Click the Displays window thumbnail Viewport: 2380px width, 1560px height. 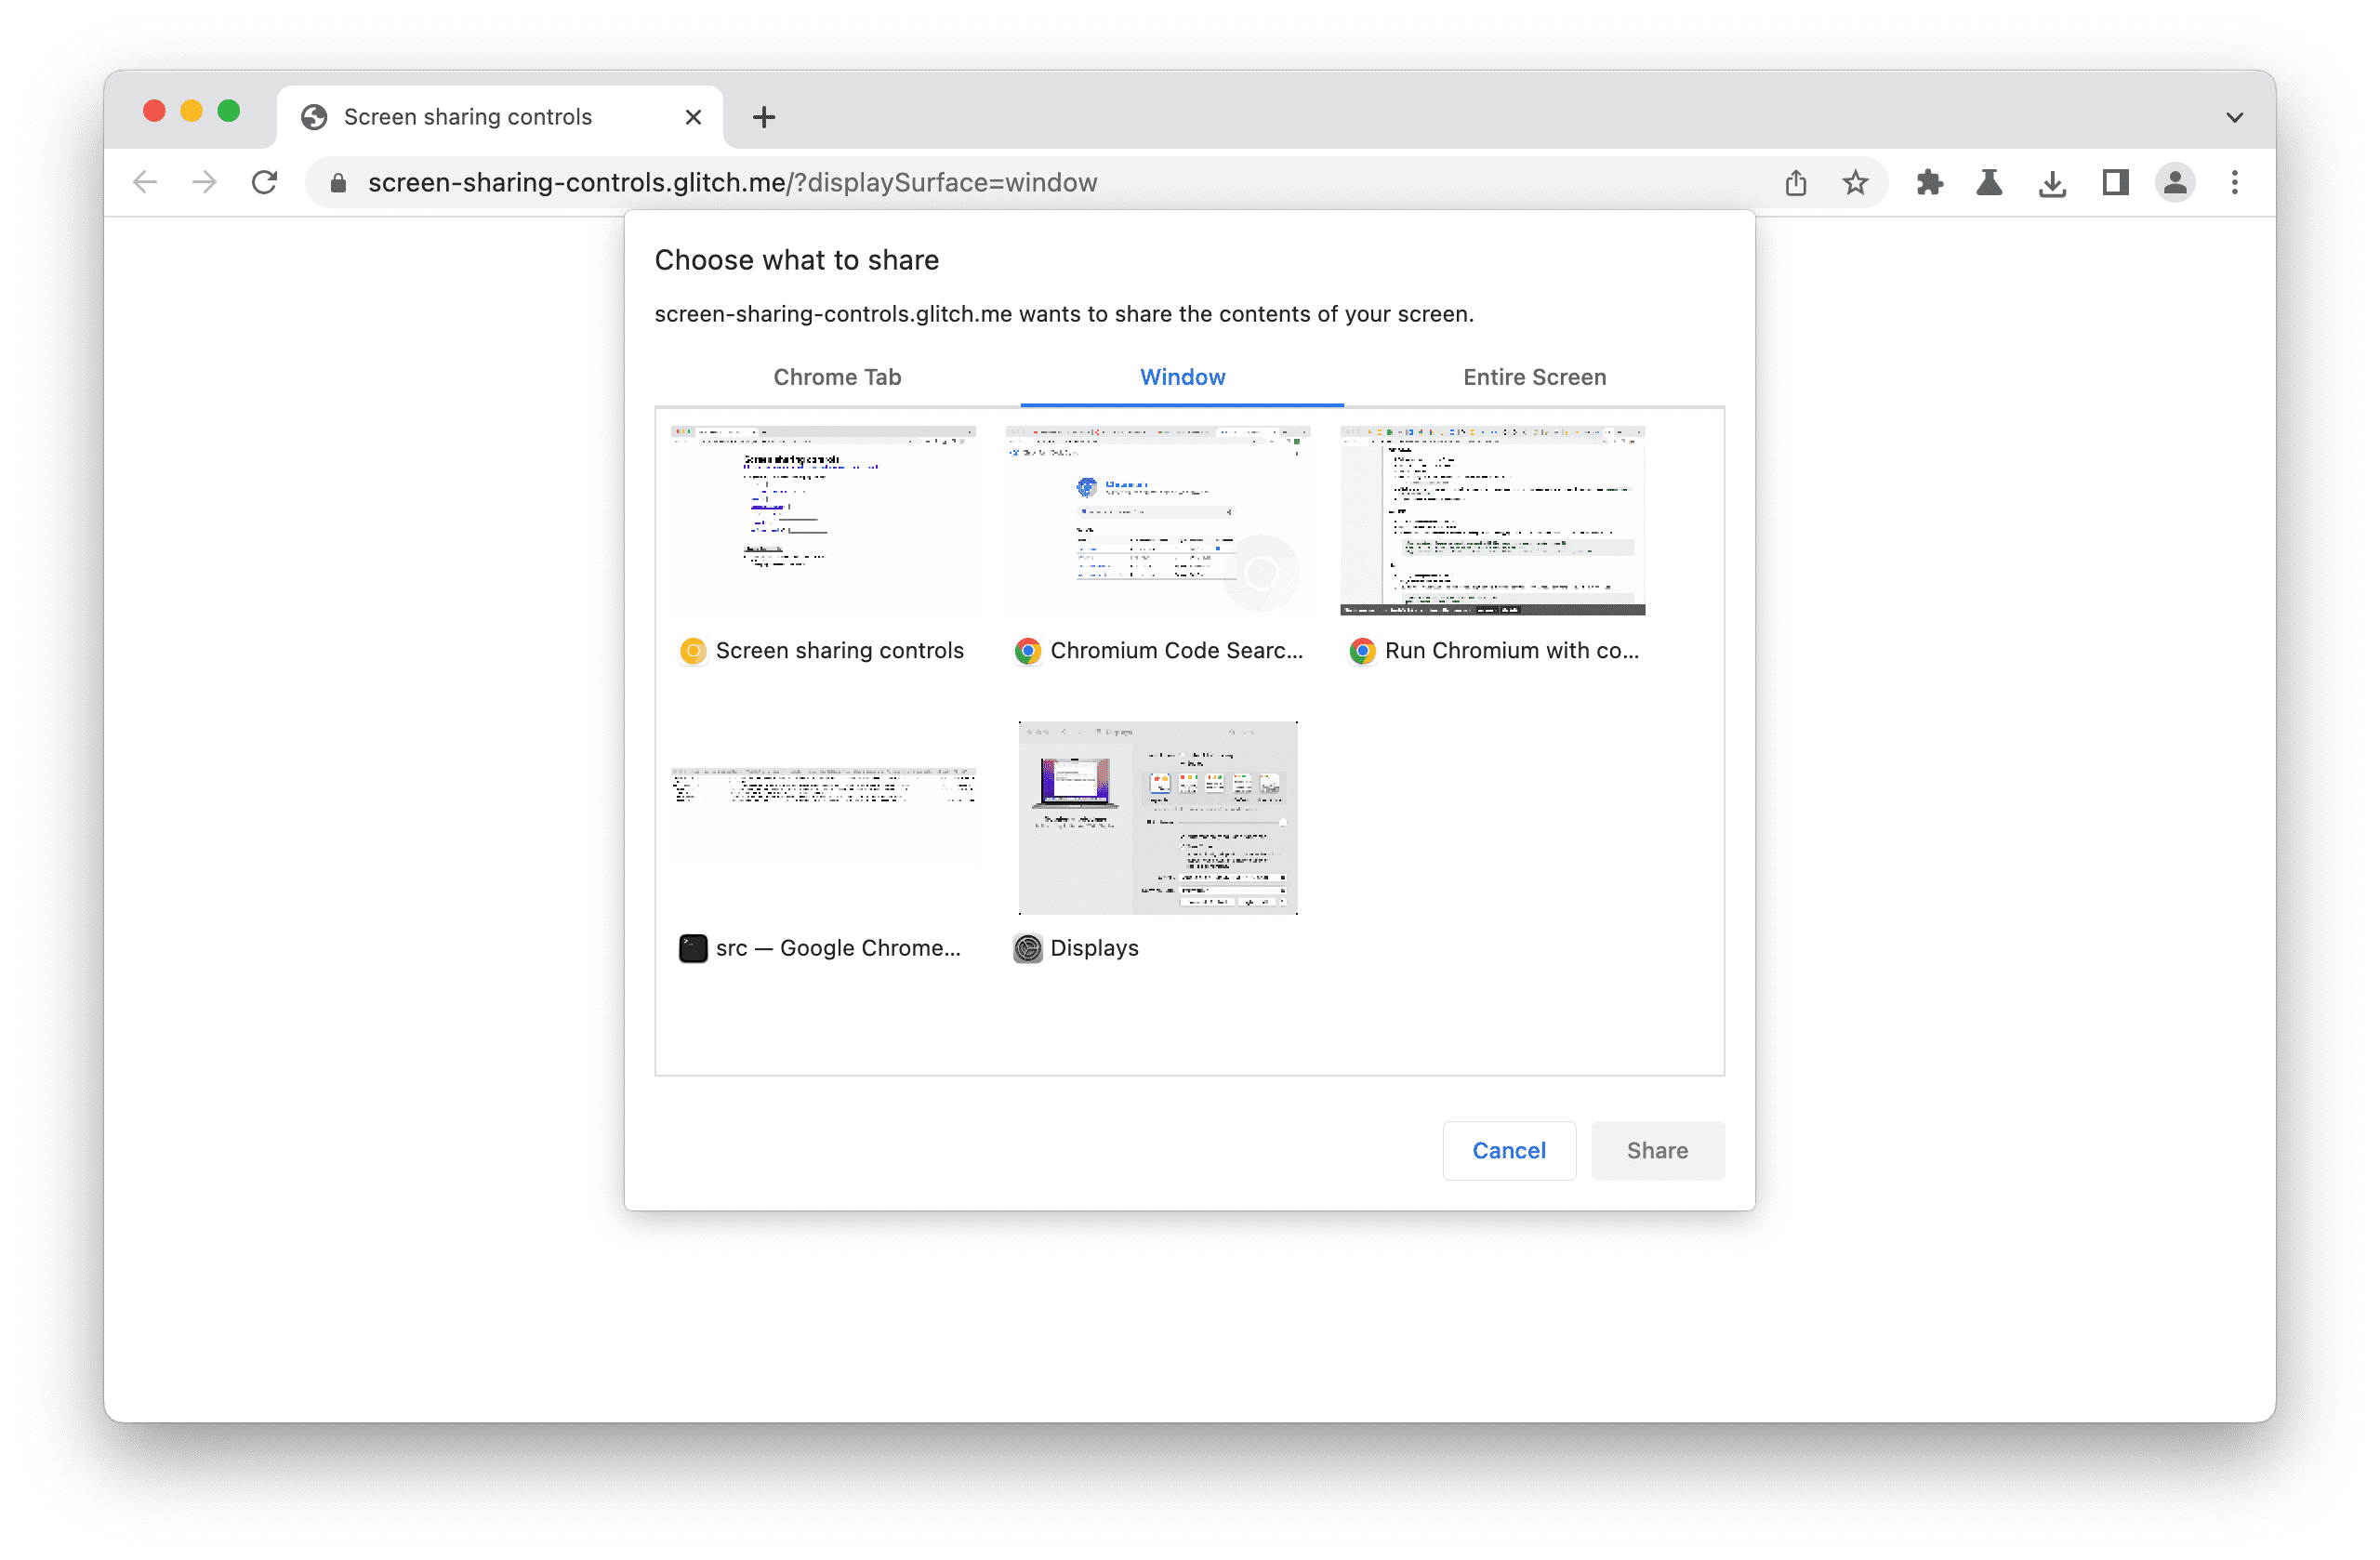[x=1157, y=814]
